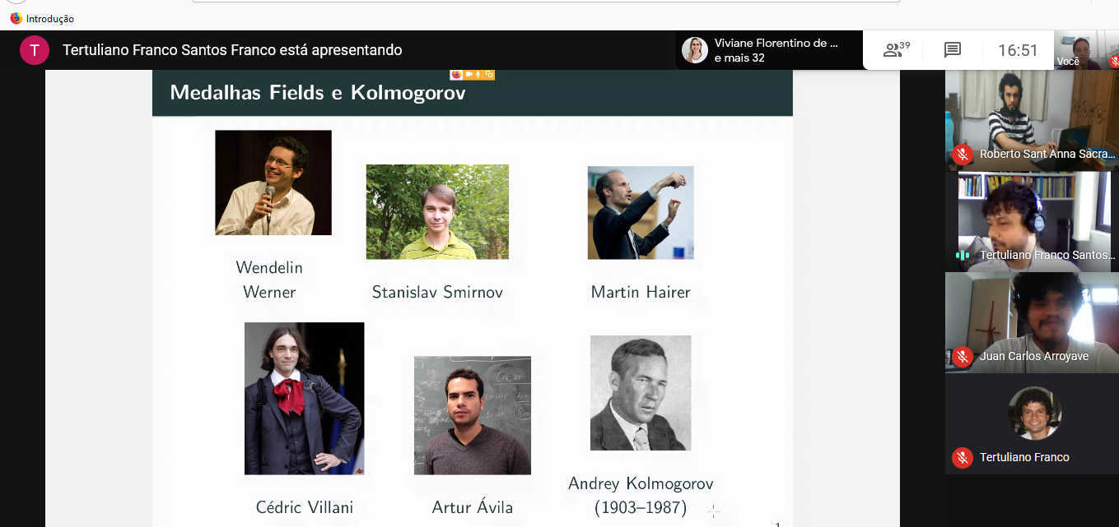
Task: Click muted mic icon on Roberto Sant Anna tile
Action: [963, 154]
